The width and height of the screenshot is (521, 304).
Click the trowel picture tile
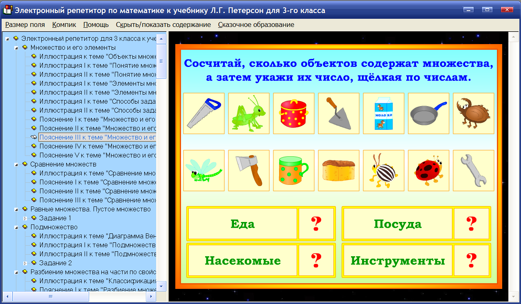pos(338,113)
